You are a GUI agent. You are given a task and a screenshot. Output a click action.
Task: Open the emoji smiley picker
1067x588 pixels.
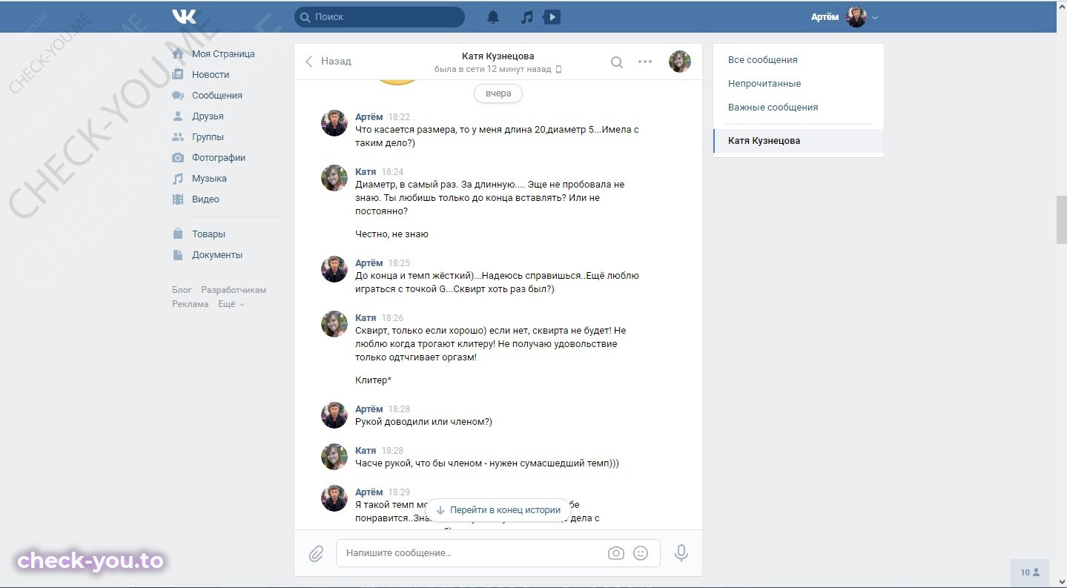click(641, 553)
